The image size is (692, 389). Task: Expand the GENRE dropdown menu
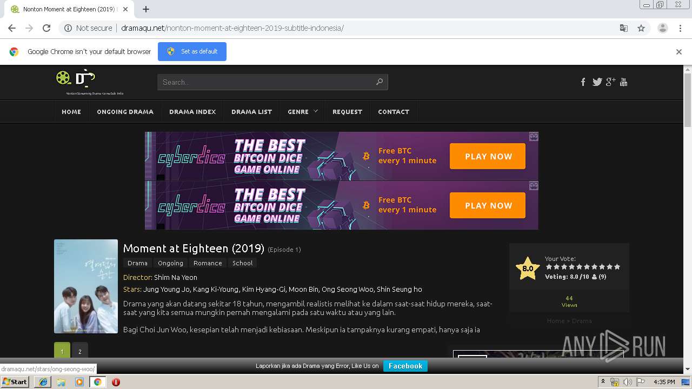pyautogui.click(x=302, y=112)
